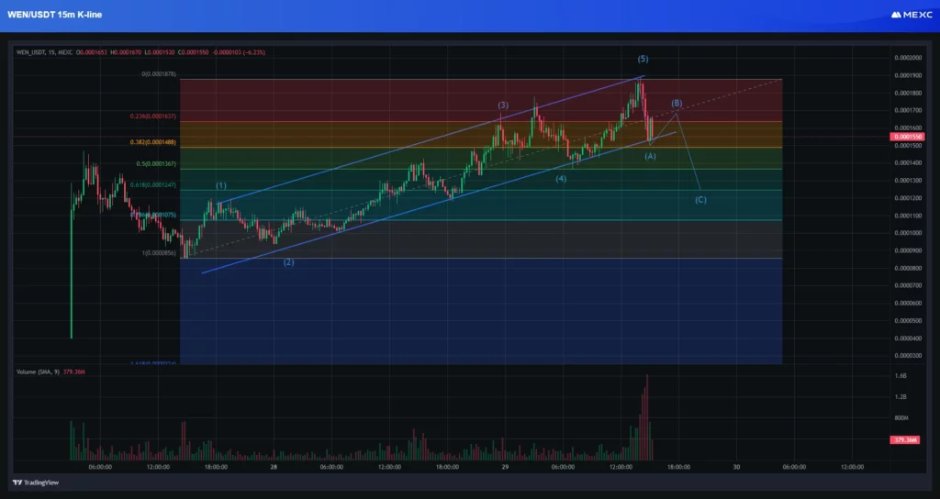940x499 pixels.
Task: Click the Elliott wave (2) label
Action: tap(288, 262)
